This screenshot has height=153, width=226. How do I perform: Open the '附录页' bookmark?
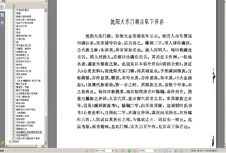16,142
